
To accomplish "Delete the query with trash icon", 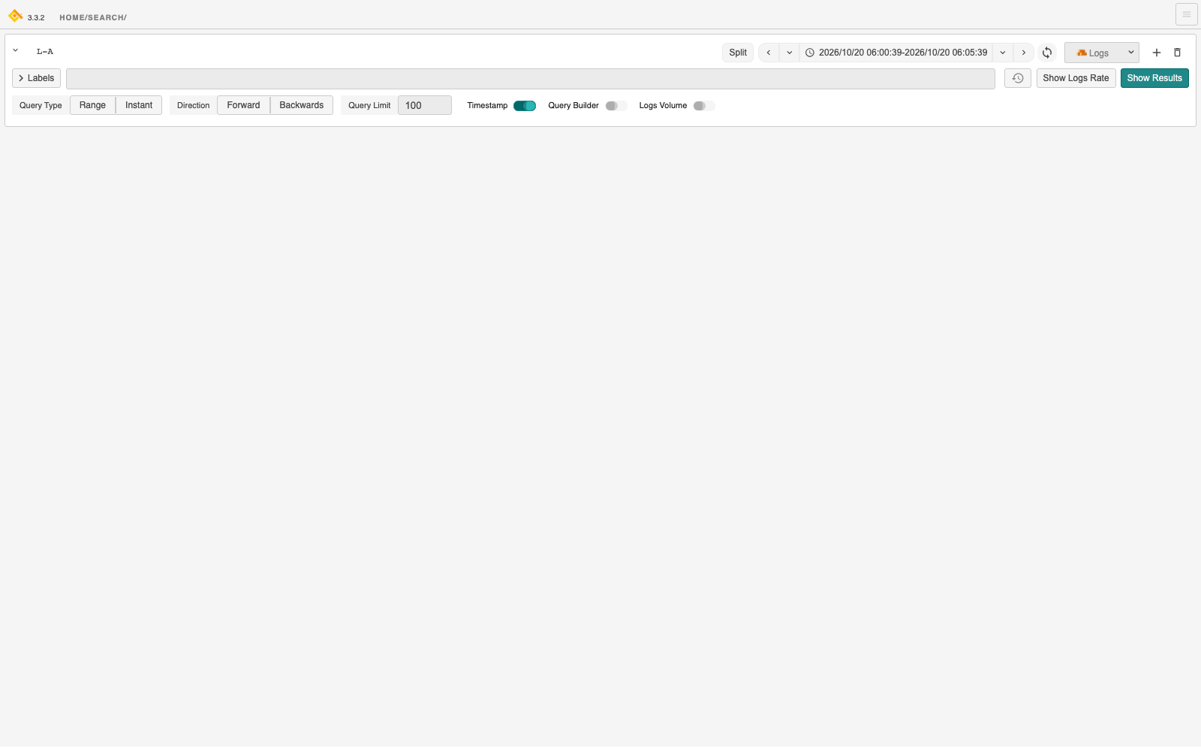I will 1177,53.
